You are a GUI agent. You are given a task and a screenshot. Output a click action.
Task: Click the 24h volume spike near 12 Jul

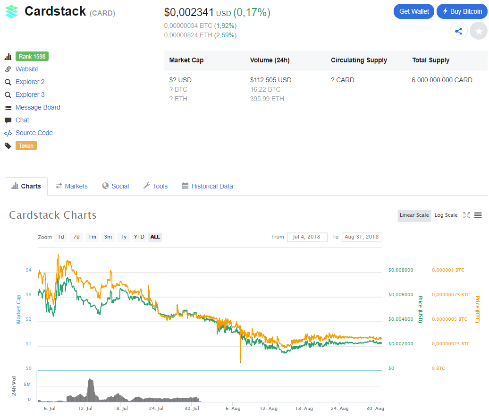[91, 390]
